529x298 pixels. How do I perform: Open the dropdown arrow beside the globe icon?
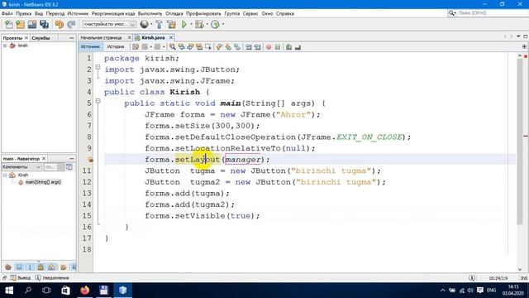151,24
